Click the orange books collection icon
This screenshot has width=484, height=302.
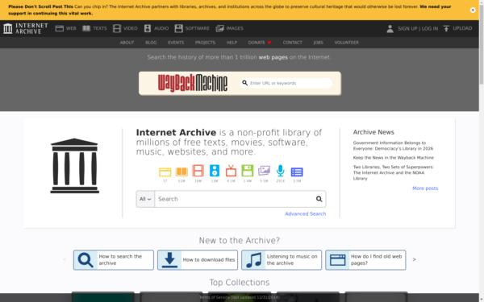click(181, 172)
